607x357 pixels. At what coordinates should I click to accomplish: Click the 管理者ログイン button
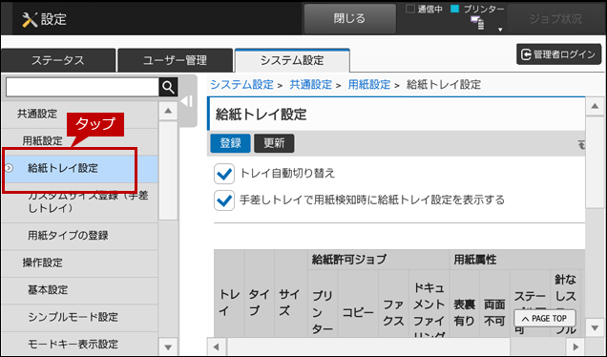(x=558, y=54)
